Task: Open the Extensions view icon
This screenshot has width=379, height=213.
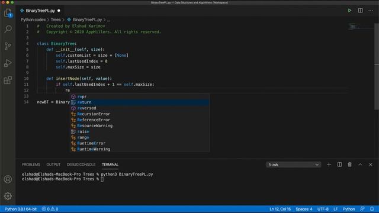Action: [x=8, y=80]
